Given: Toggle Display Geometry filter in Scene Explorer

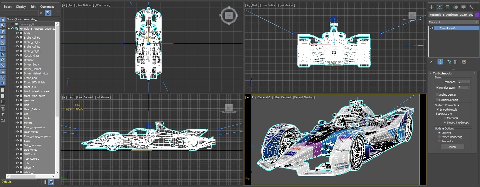Looking at the screenshot, I should click(3, 20).
